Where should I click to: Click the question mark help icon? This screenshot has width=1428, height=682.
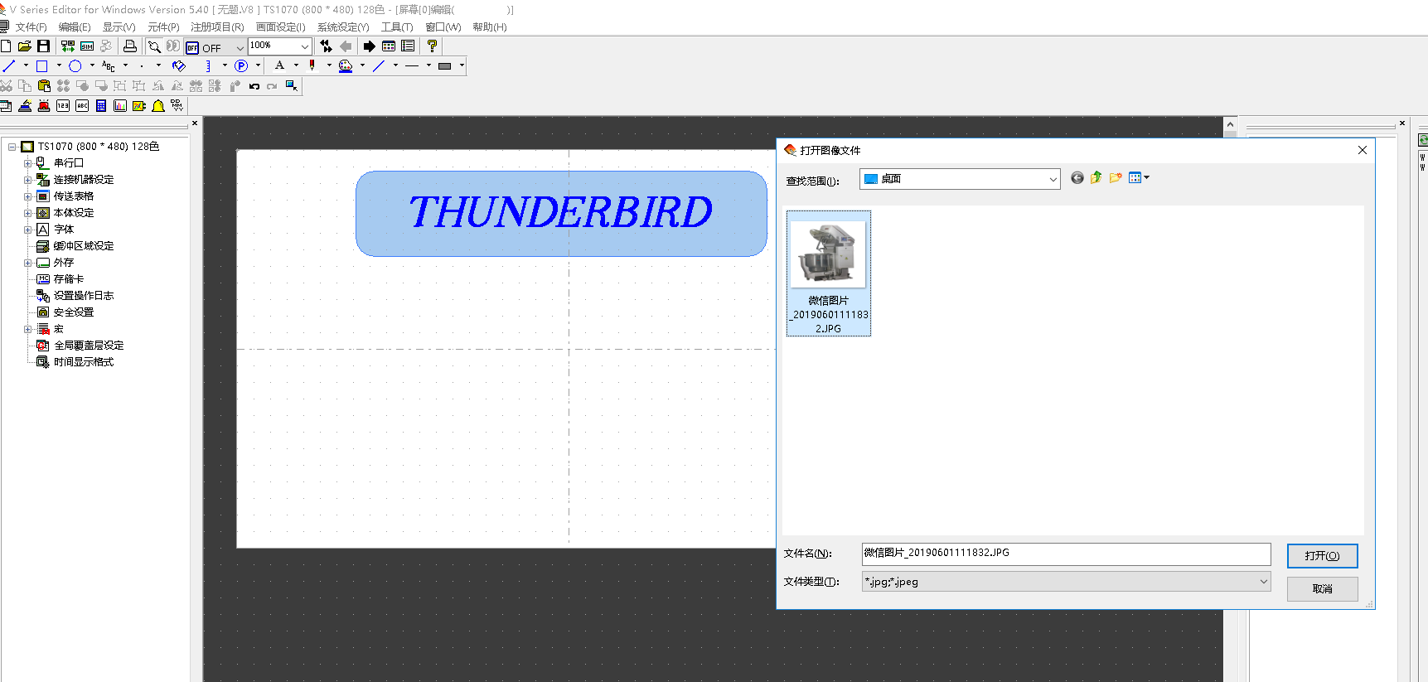(x=432, y=46)
